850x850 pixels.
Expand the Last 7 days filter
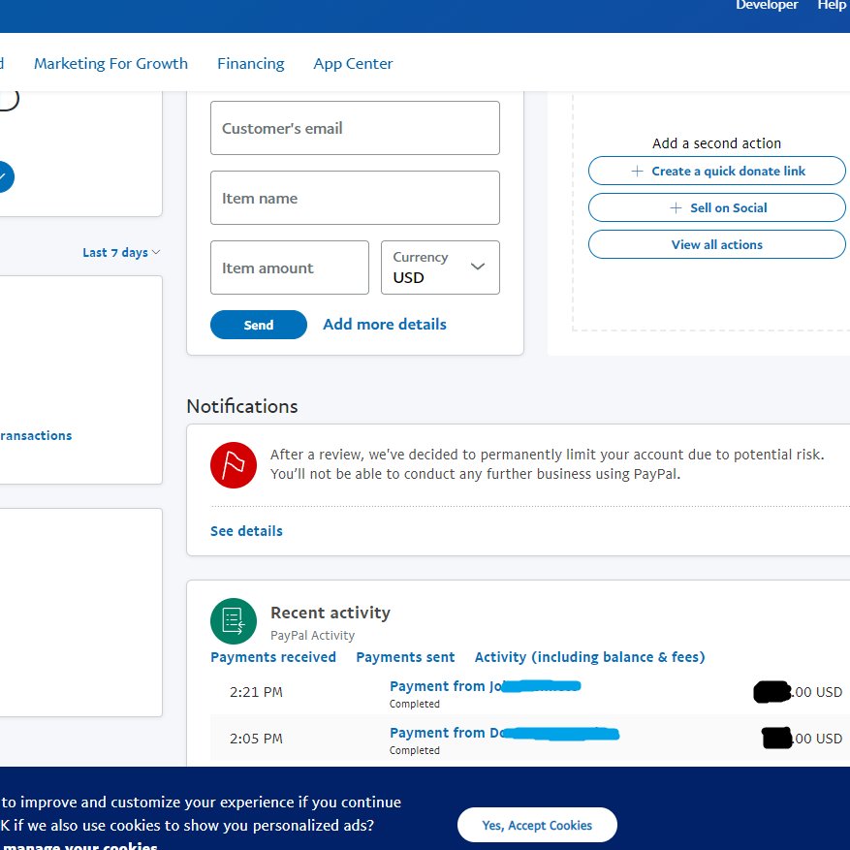[x=121, y=253]
